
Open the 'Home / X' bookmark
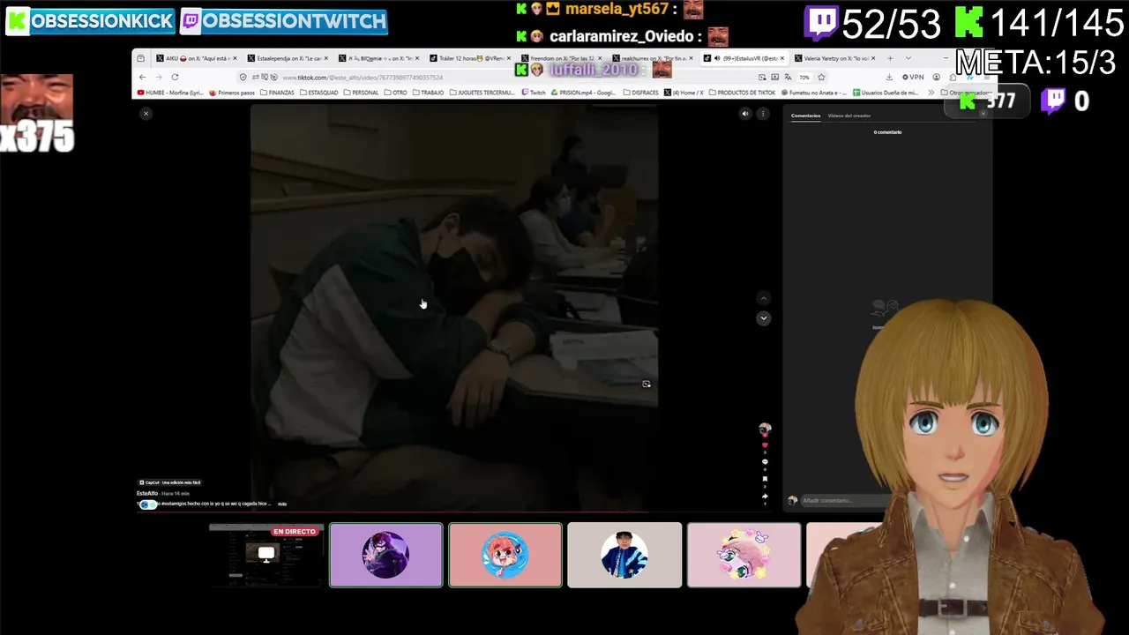[x=684, y=93]
